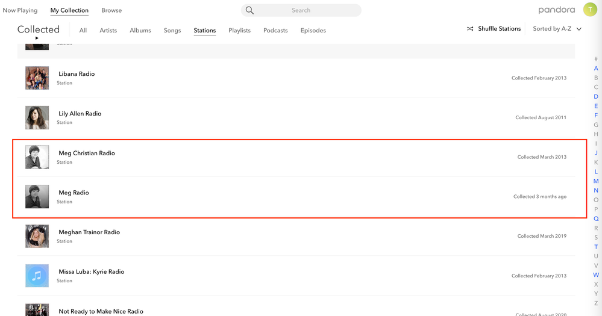Jump to letter E in index
Screen dimensions: 602x316
(x=596, y=106)
